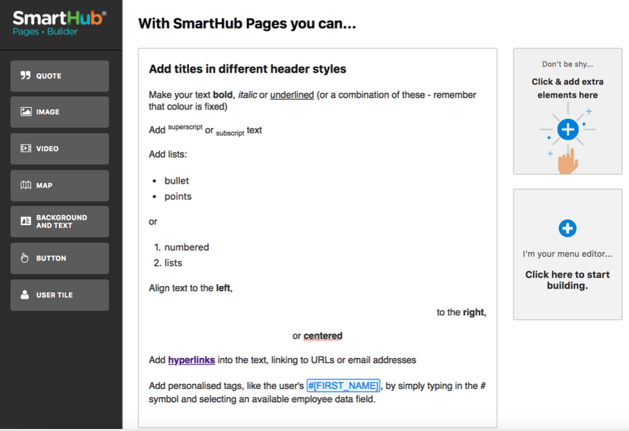Click the folded map icon on Map button
Image resolution: width=629 pixels, height=431 pixels.
click(x=26, y=185)
